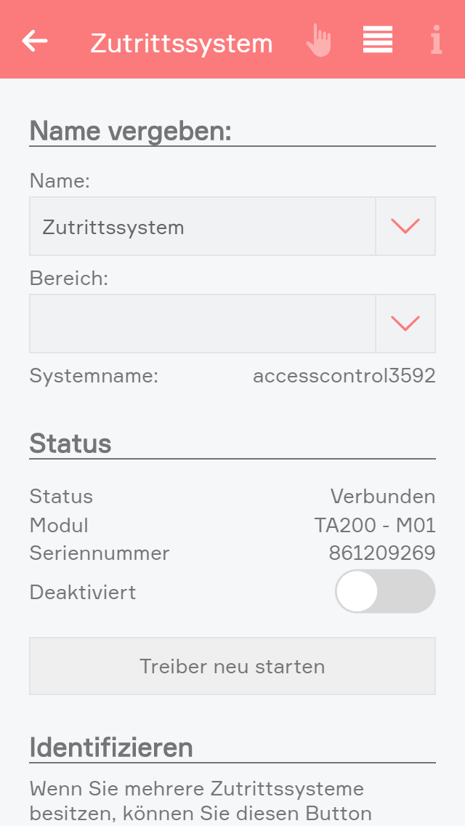Expand the Name dropdown chevron
The image size is (465, 826).
click(405, 226)
